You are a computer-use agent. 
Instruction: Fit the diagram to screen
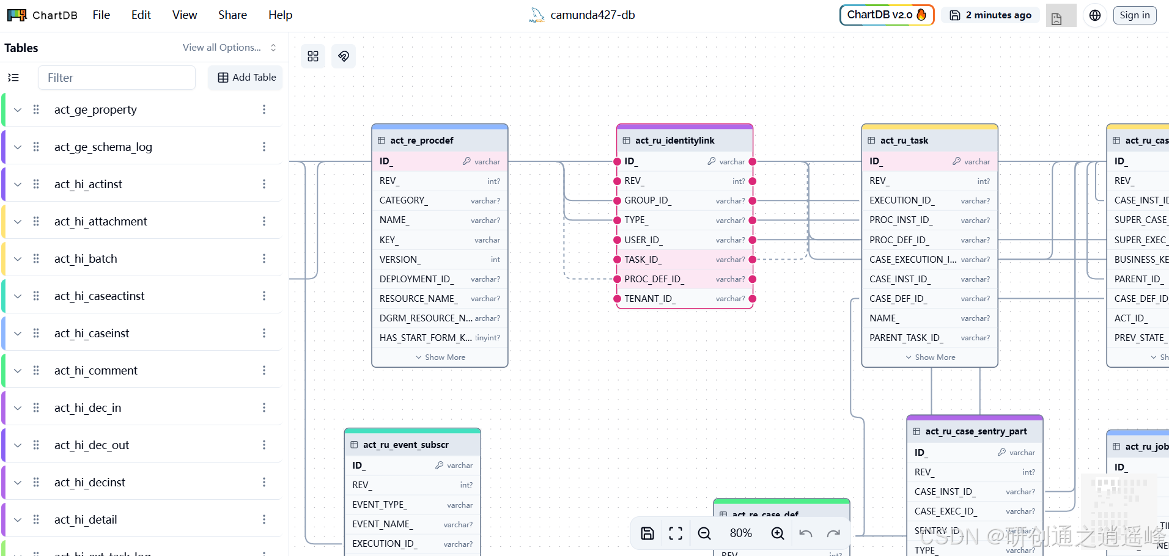tap(675, 533)
